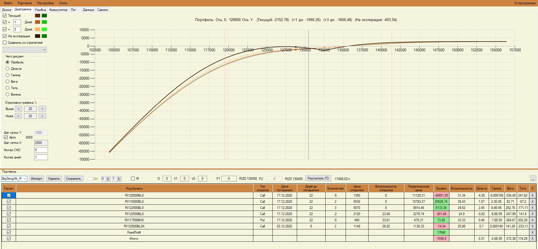Uncheck the Расчет checkbox for RI120000BL0

pos(9,195)
